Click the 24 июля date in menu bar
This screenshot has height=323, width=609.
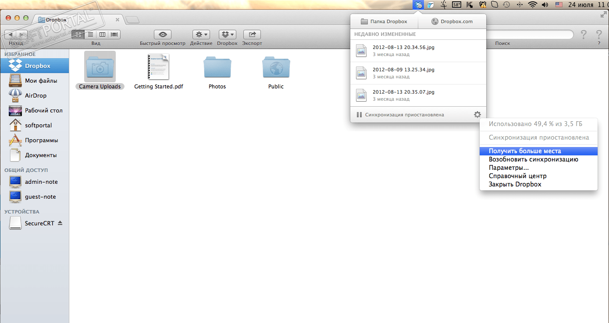coord(581,5)
